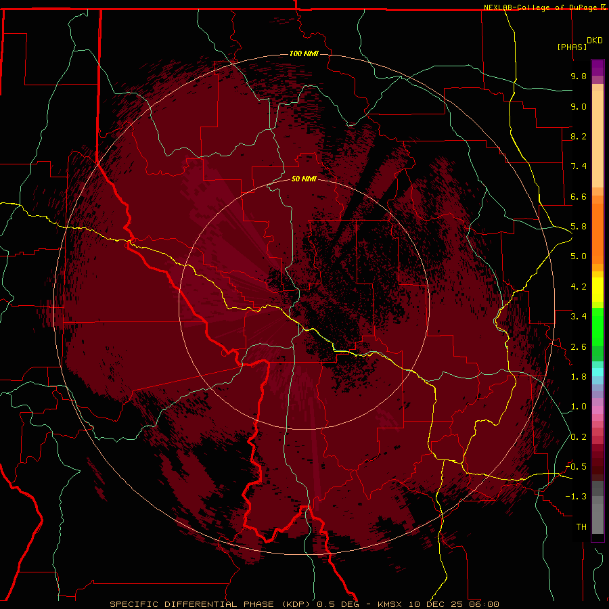Image resolution: width=609 pixels, height=609 pixels.
Task: Click the cyan color bar segment
Action: (597, 372)
